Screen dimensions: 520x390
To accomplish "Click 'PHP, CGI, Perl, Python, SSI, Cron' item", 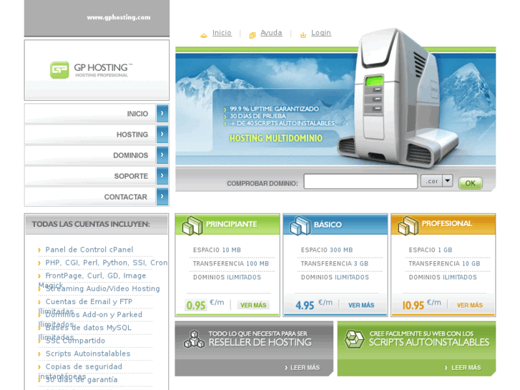I will click(x=107, y=263).
